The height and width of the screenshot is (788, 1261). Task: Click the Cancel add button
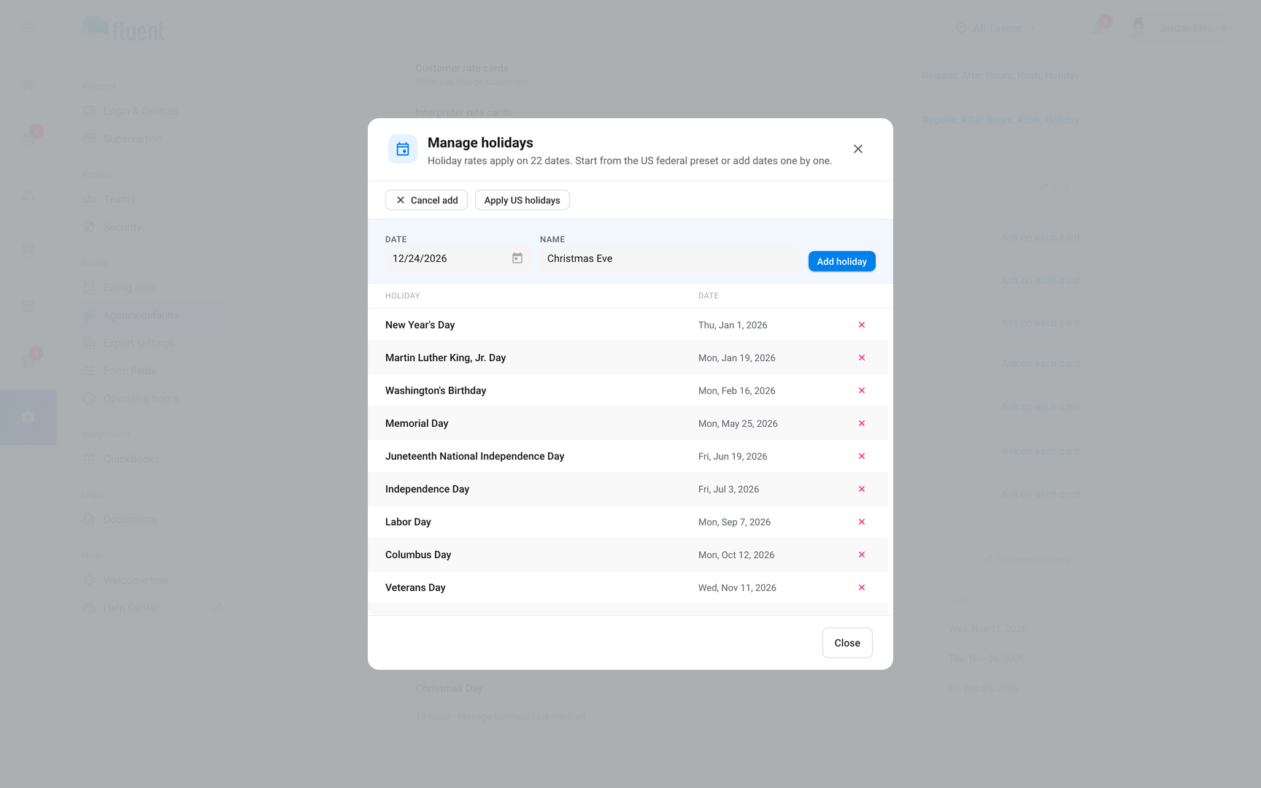coord(426,200)
